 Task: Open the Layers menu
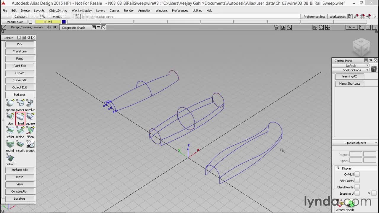[x=101, y=10]
